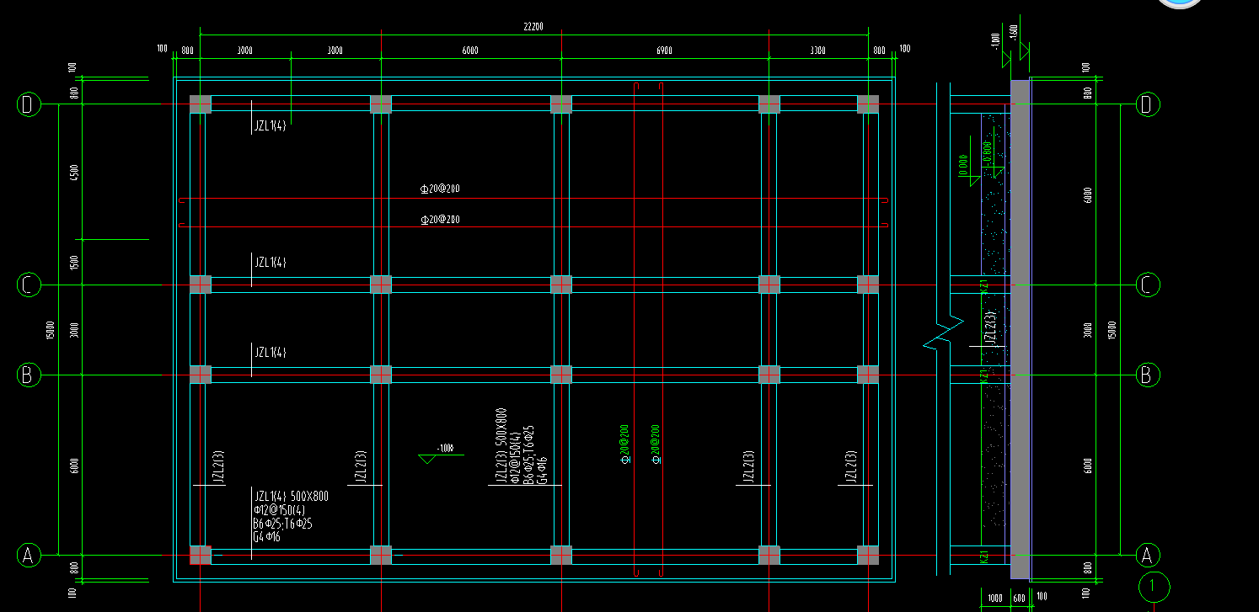The image size is (1259, 612).
Task: Select the right green vertical Φ20@200 label
Action: pyautogui.click(x=655, y=444)
